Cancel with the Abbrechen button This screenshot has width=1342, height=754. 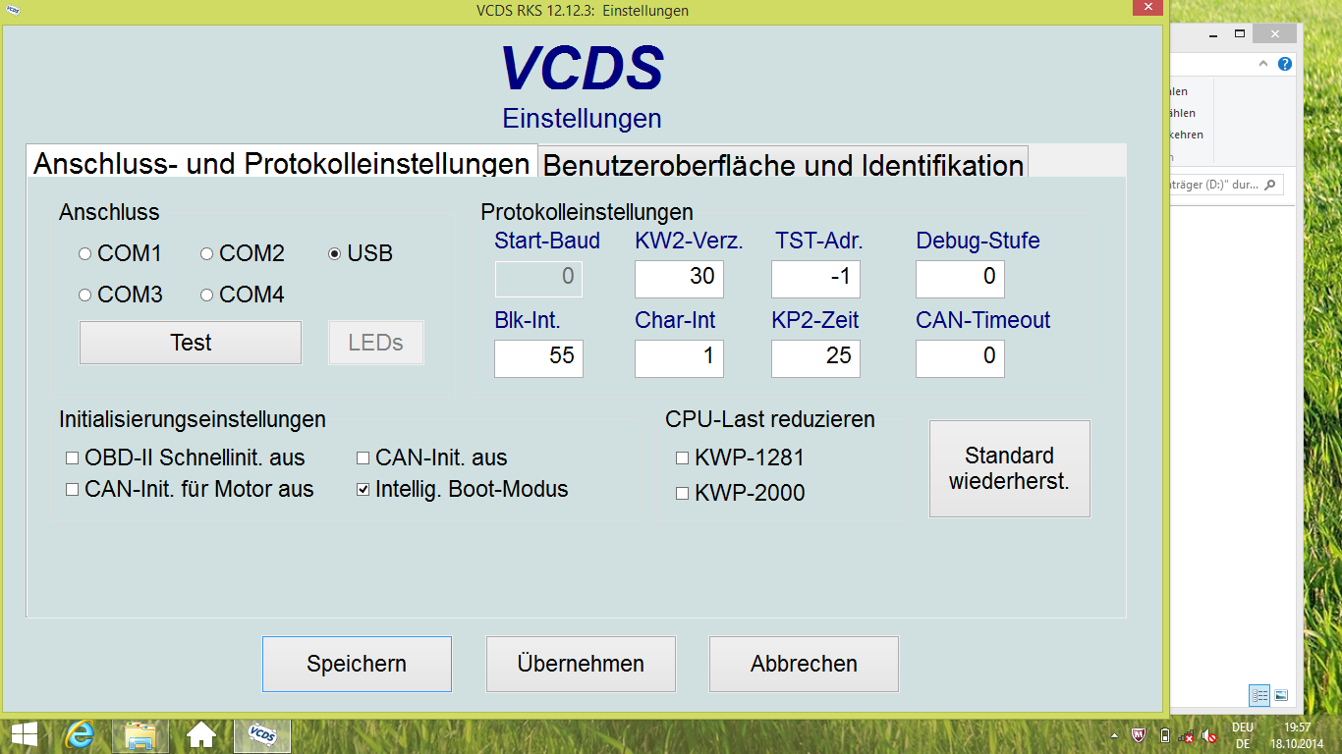(804, 664)
